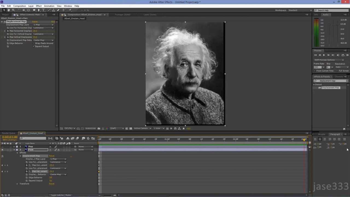
Task: Enable Wrap Pixels Around checkbox
Action: [34, 43]
